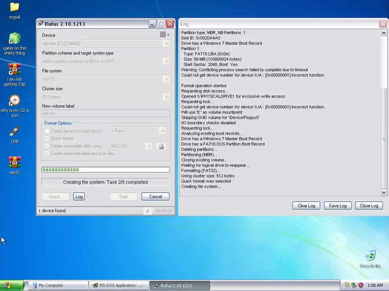Viewport: 389px width, 291px height.
Task: Click log line 'Disk ID: 0x0020A4A0'
Action: pos(201,38)
